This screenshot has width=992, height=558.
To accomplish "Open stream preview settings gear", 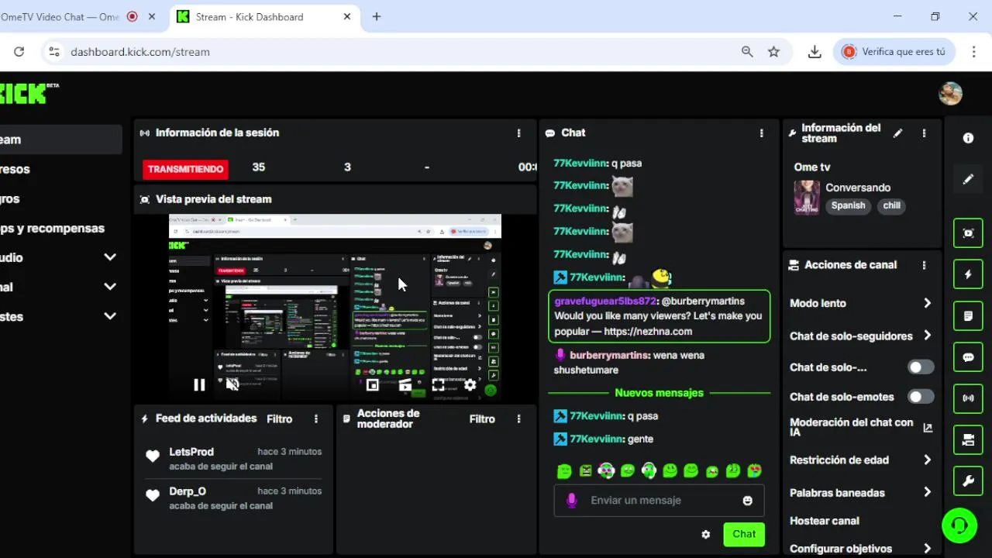I will pos(470,385).
